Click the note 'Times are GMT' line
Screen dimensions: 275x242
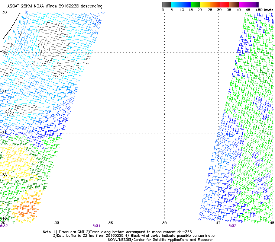click(x=117, y=232)
